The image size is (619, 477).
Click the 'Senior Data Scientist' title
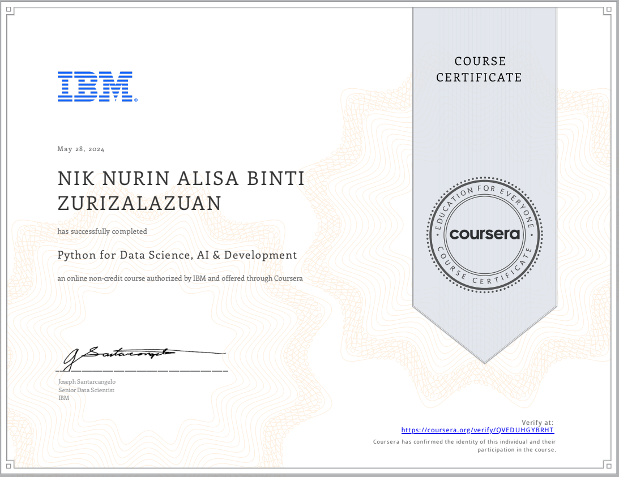coord(87,390)
